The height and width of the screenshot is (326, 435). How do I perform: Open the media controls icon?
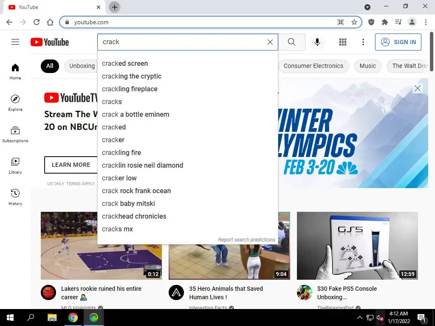pos(398,22)
